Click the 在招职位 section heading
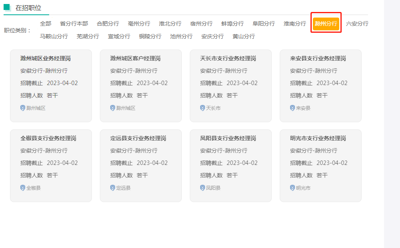The height and width of the screenshot is (248, 400). (x=28, y=8)
